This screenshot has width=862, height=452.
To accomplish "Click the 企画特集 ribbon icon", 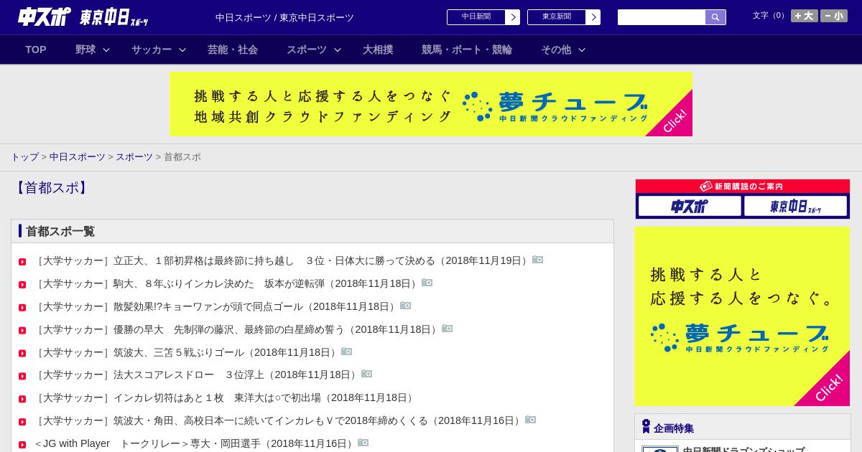I will [x=646, y=427].
